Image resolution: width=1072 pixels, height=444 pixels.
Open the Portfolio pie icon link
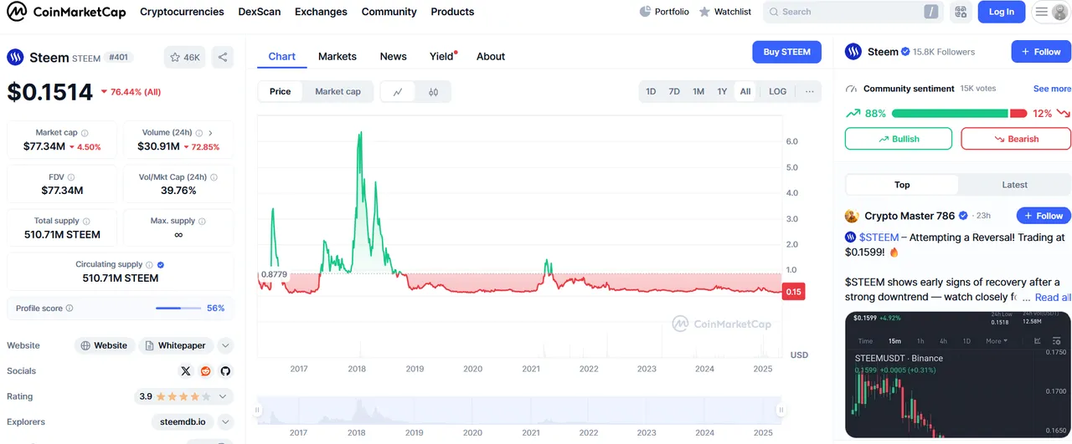664,12
